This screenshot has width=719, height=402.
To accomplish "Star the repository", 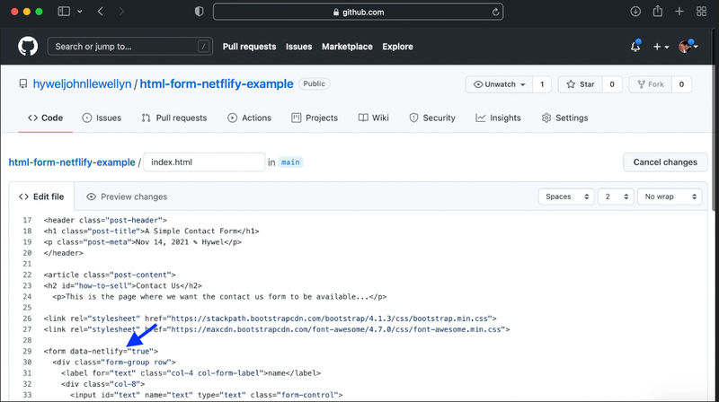I will [579, 84].
